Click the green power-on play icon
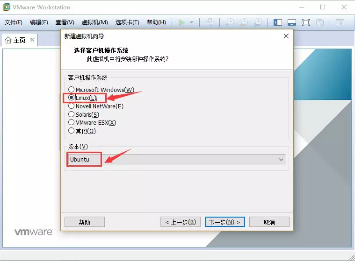Screen dimensions: 355x261 coord(181,22)
